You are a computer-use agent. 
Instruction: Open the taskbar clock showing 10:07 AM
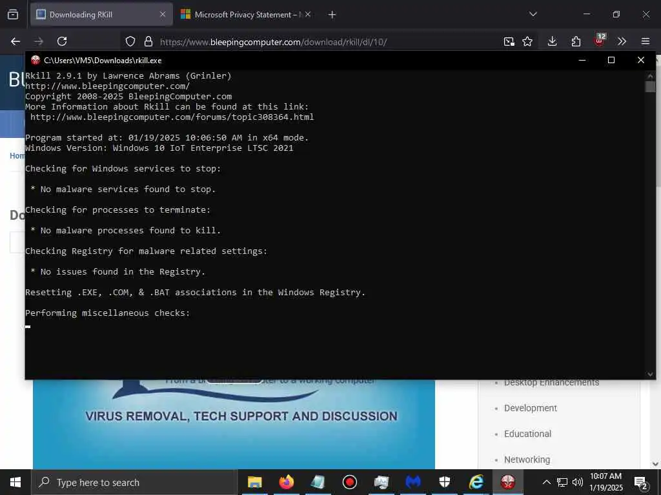(x=605, y=482)
